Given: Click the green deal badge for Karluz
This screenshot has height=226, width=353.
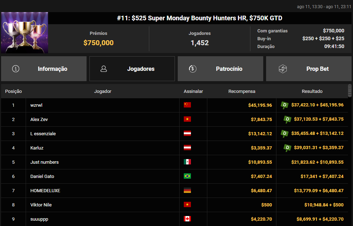Looking at the screenshot, I should tap(287, 148).
